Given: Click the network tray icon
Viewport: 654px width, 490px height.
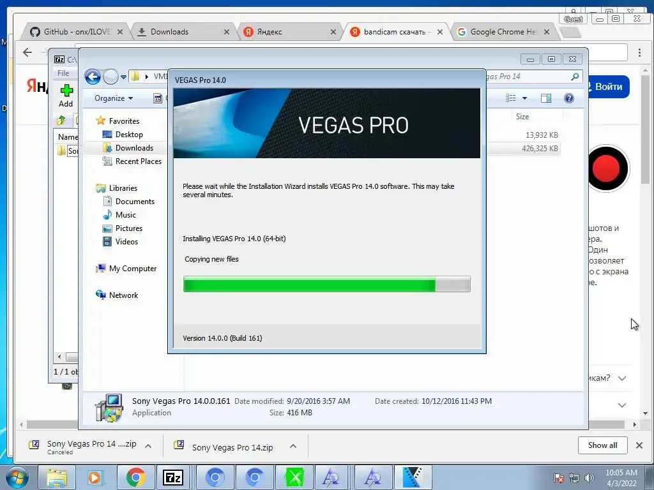Looking at the screenshot, I should pos(574,478).
